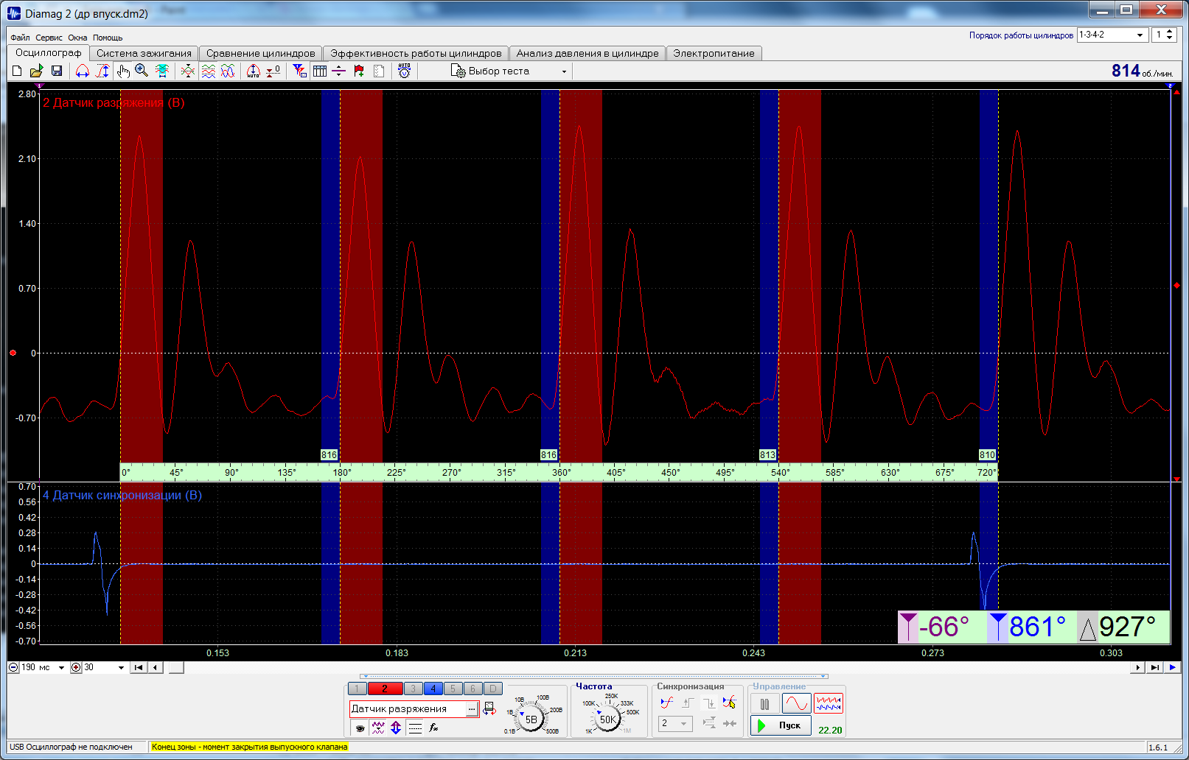This screenshot has height=760, width=1189.
Task: Create a new file with the blank page icon
Action: click(17, 71)
